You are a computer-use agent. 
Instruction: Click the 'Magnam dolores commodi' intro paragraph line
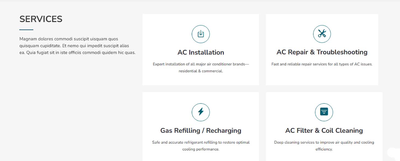(69, 39)
